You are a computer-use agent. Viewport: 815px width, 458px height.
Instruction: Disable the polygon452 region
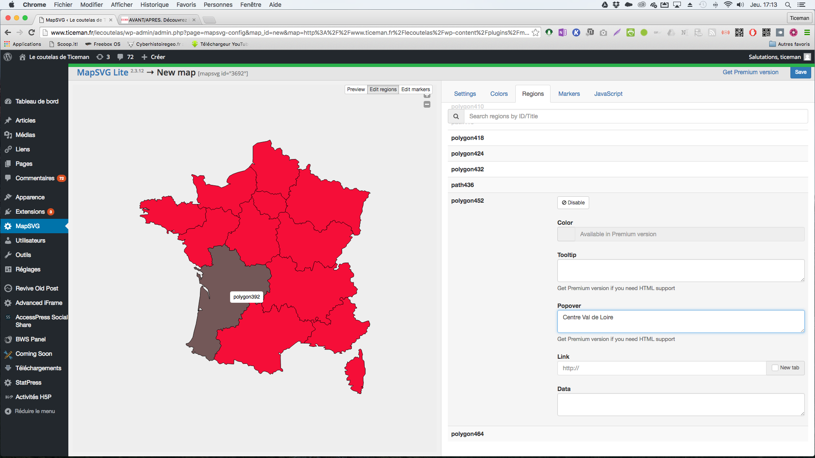pos(573,203)
